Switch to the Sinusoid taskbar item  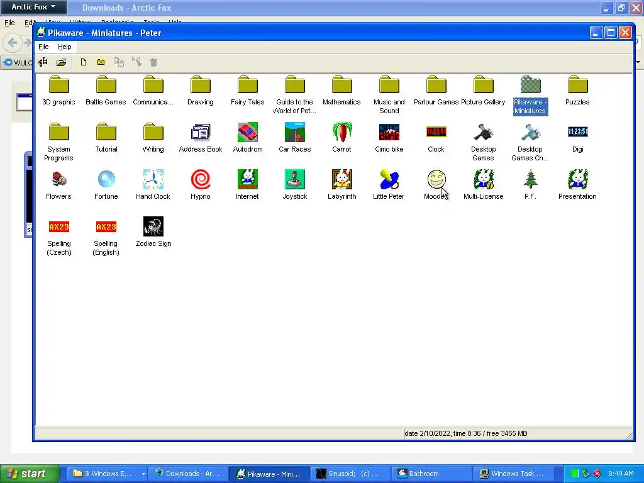(350, 474)
